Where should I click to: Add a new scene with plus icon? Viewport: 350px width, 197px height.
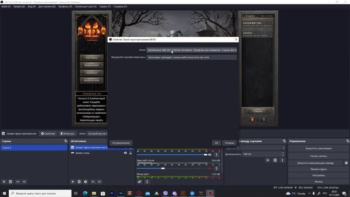(4, 182)
